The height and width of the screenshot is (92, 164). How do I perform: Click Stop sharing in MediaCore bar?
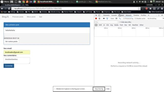(99, 89)
